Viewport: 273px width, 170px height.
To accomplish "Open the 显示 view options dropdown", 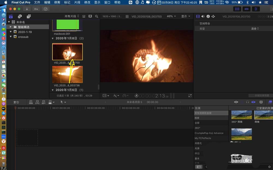I will point(186,16).
